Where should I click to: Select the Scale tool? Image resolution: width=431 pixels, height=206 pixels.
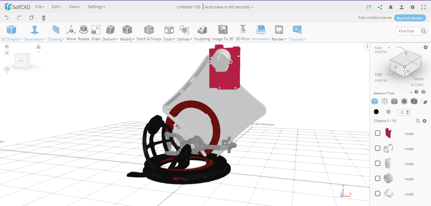click(96, 33)
